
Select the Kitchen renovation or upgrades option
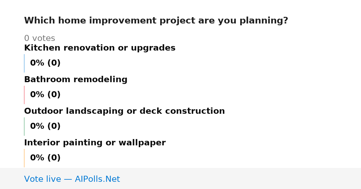(x=100, y=48)
